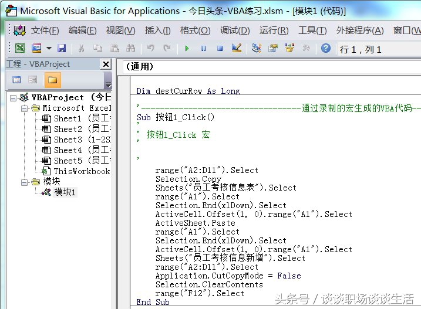Screen dimensions: 421x309
Task: Open the 外接程序(A) menu
Action: (360, 30)
